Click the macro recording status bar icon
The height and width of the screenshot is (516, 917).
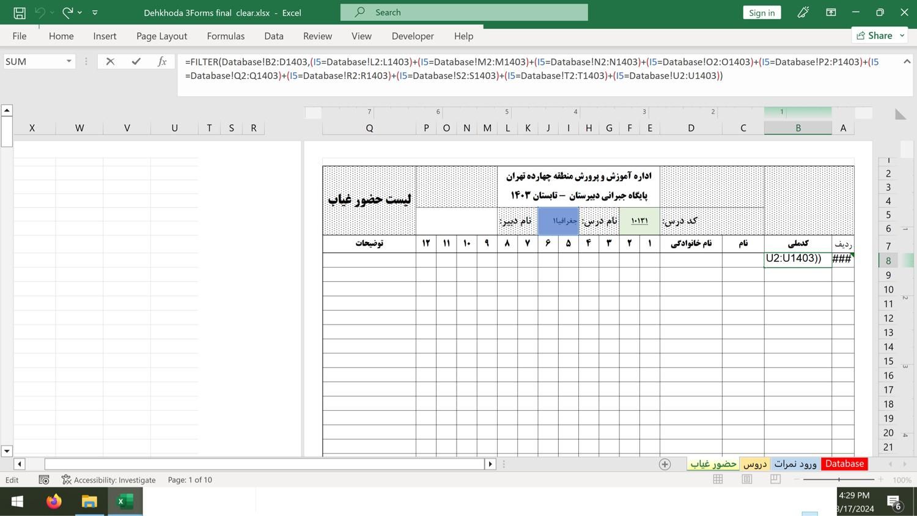point(44,480)
